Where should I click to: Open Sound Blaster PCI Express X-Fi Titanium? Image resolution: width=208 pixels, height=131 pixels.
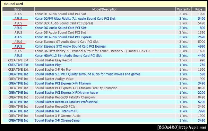click(x=63, y=83)
